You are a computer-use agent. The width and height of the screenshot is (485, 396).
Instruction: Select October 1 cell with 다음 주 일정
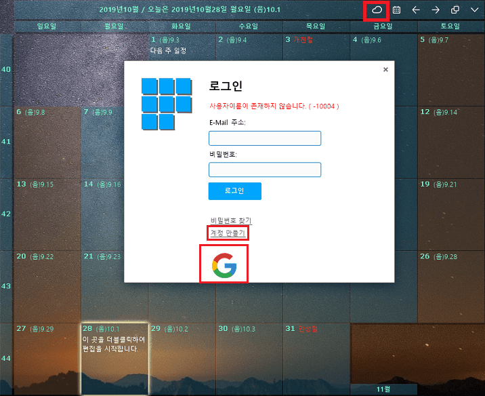tap(182, 47)
